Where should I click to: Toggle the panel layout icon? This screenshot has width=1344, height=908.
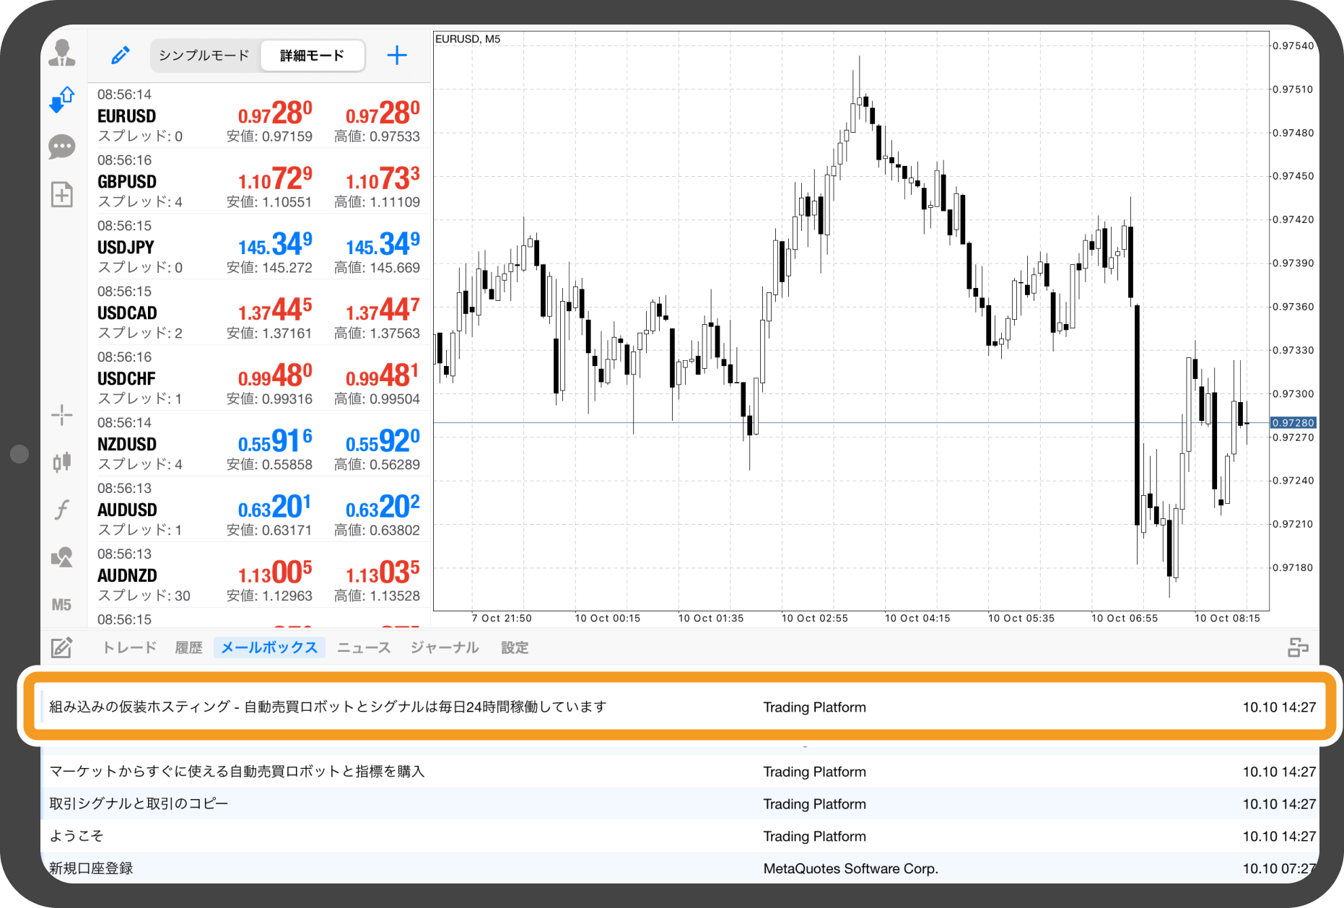(x=1298, y=647)
